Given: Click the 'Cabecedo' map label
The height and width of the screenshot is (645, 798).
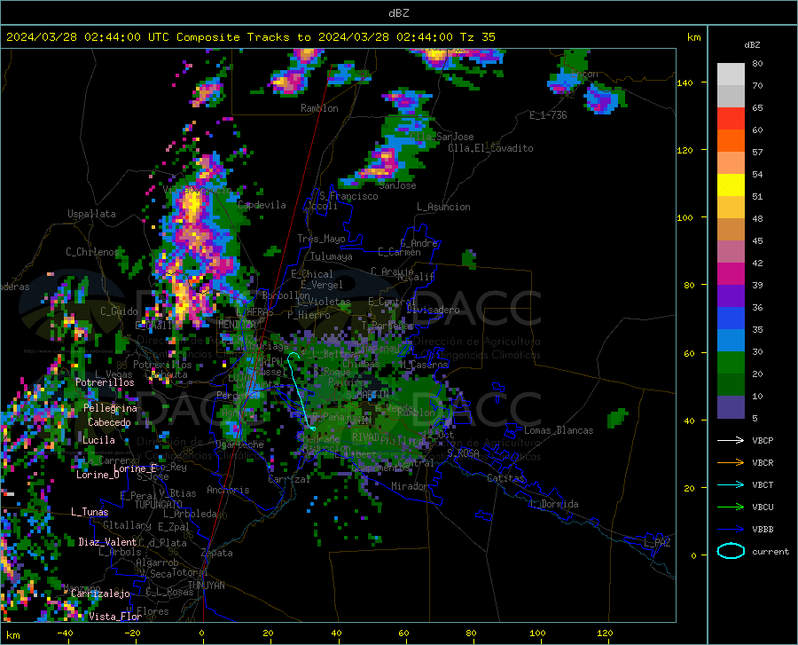Looking at the screenshot, I should [x=109, y=422].
